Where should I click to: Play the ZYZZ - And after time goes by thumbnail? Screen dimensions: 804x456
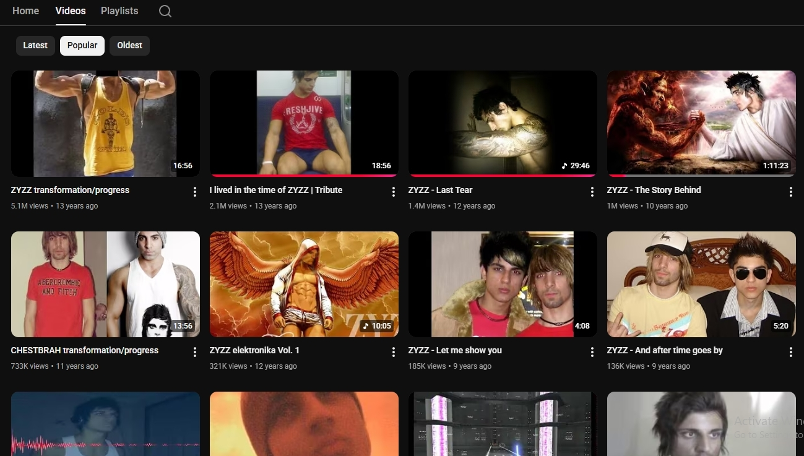pos(701,284)
